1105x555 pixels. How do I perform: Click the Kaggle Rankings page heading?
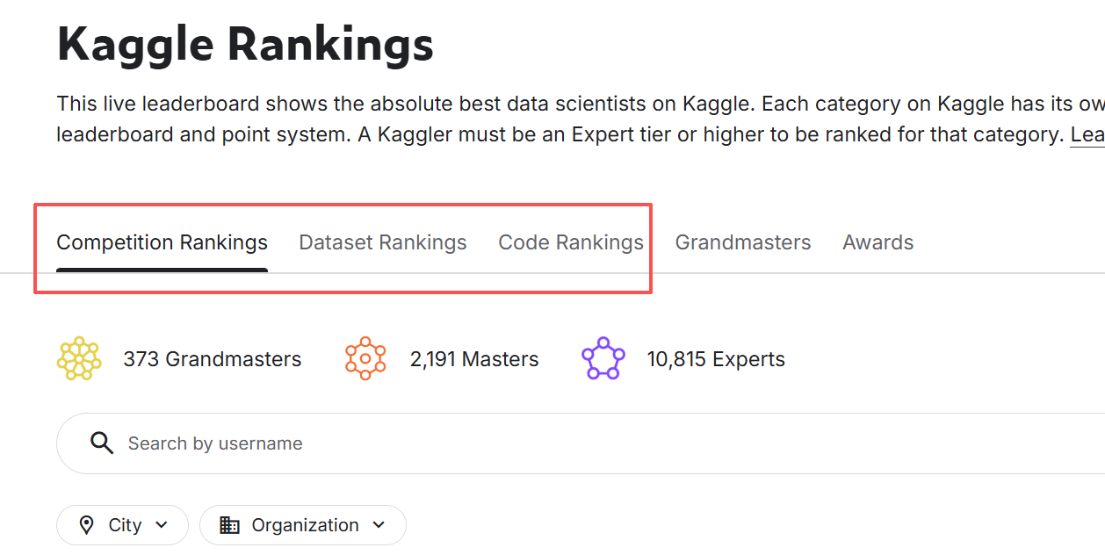pos(245,44)
